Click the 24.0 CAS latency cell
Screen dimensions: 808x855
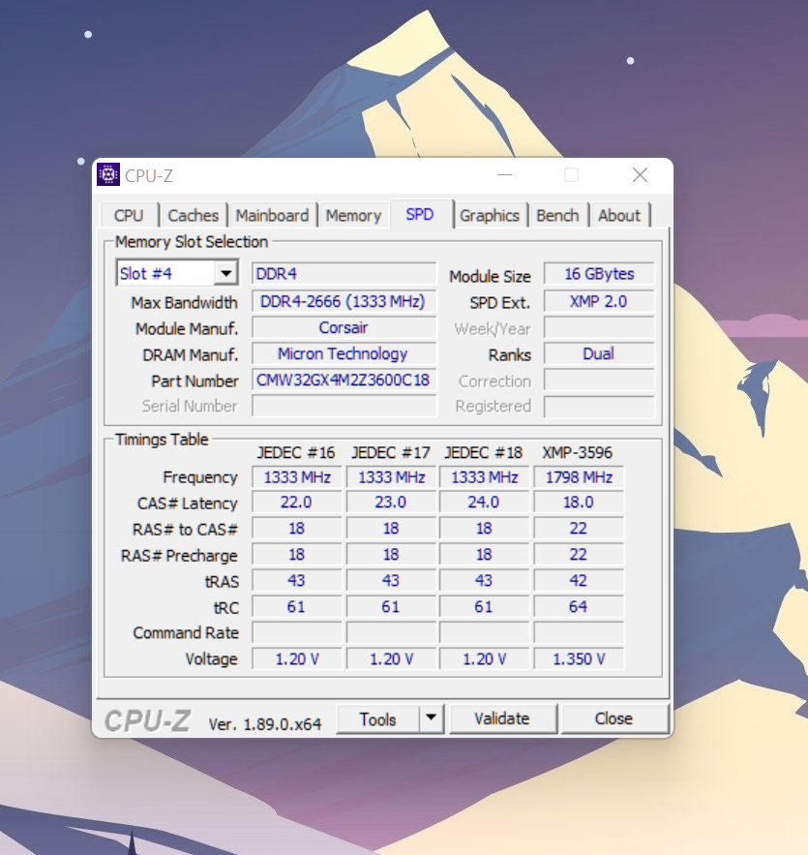[x=484, y=503]
